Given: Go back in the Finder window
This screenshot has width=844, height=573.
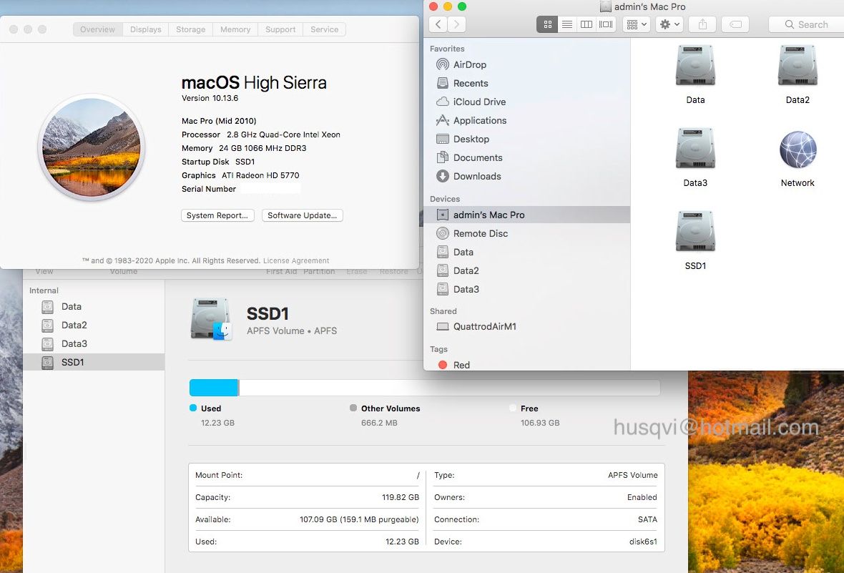Looking at the screenshot, I should pyautogui.click(x=438, y=24).
